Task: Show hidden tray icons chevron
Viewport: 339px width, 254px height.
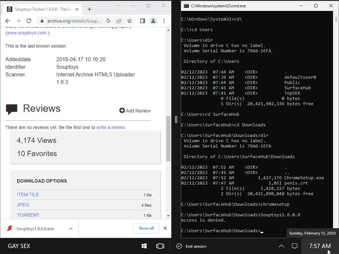Action: [x=281, y=246]
